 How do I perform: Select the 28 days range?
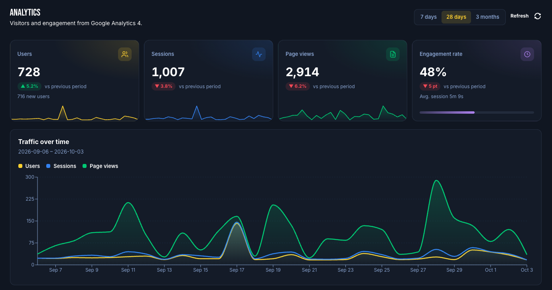coord(456,17)
